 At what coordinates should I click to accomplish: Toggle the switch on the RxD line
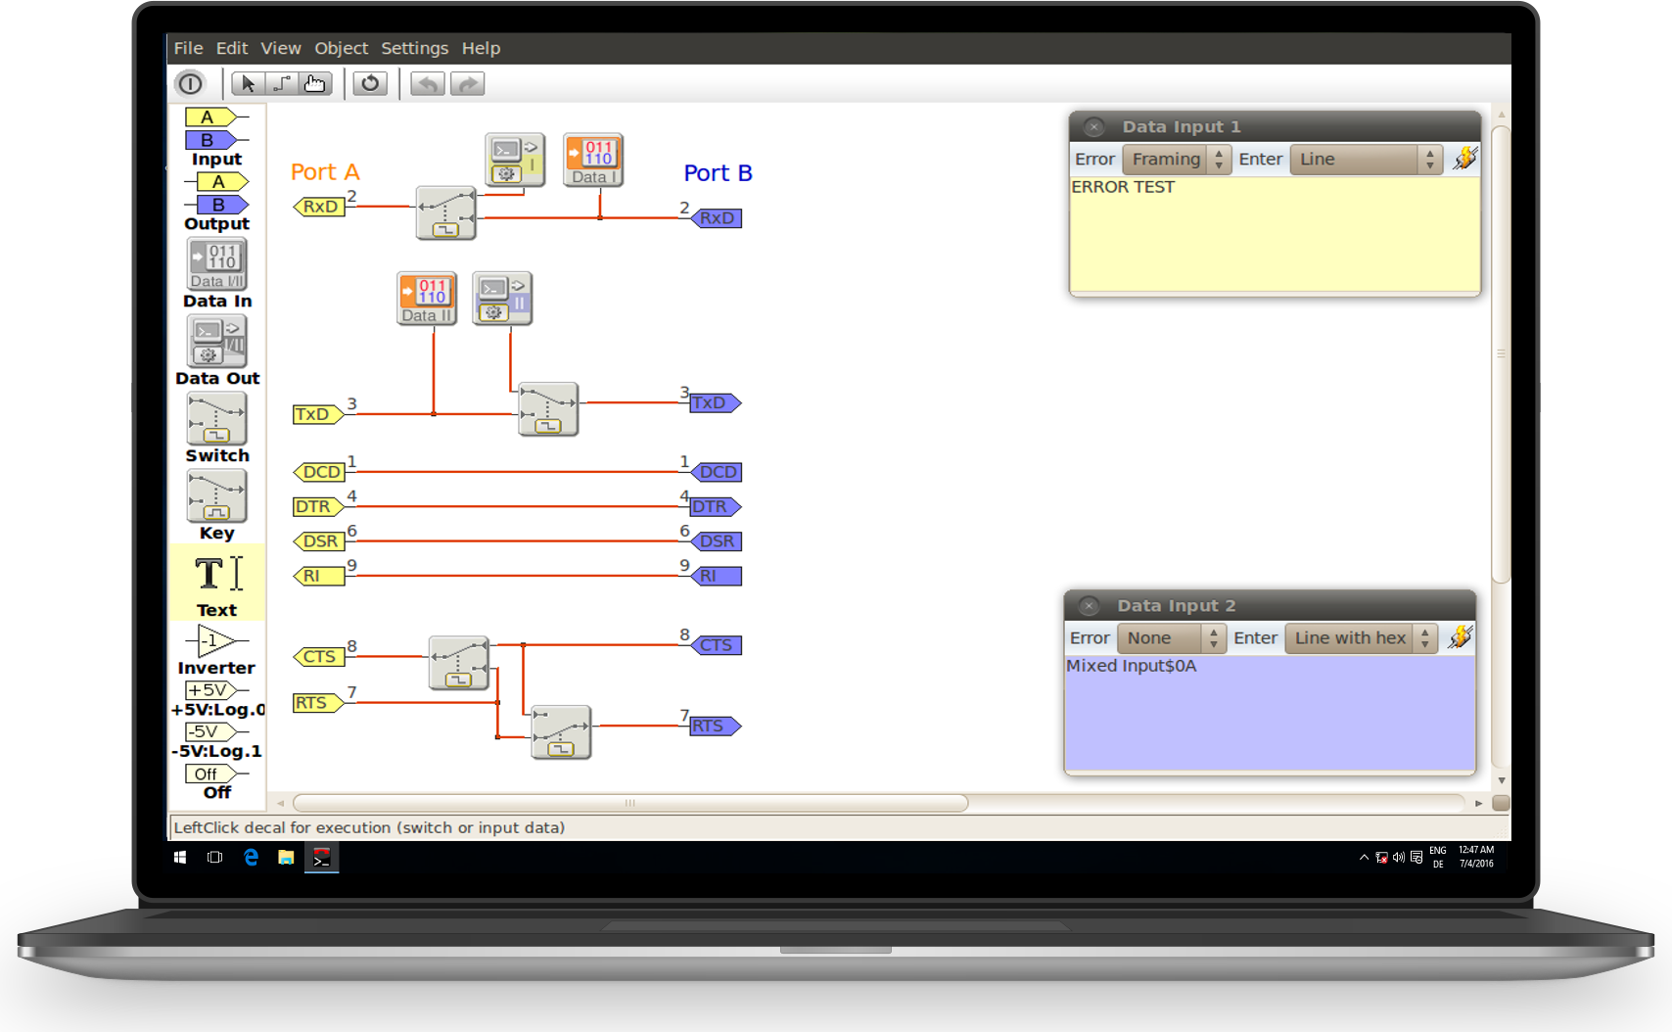point(446,213)
